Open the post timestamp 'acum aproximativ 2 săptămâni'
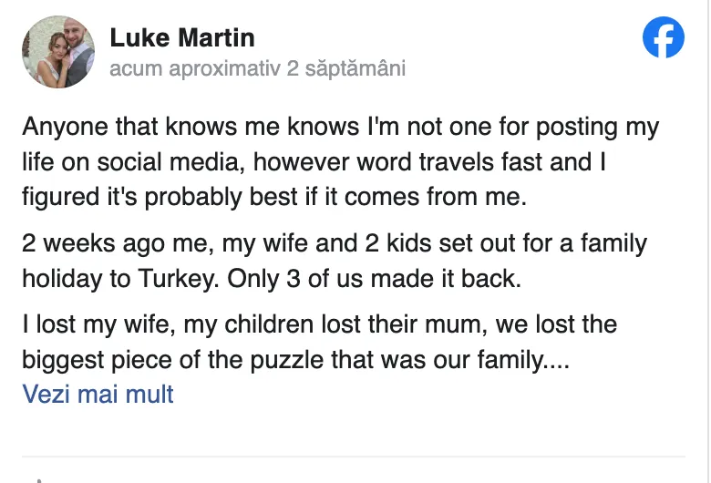 coord(258,68)
